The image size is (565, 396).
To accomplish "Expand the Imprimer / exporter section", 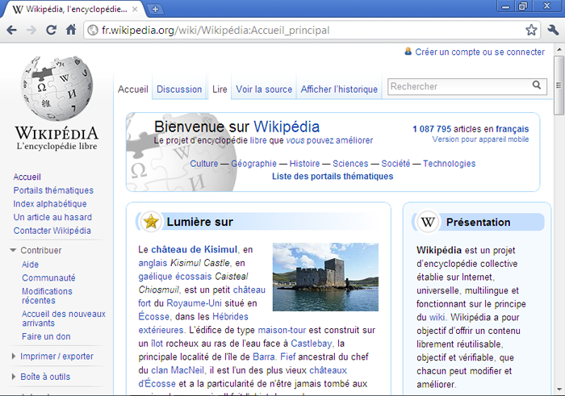I will [14, 356].
